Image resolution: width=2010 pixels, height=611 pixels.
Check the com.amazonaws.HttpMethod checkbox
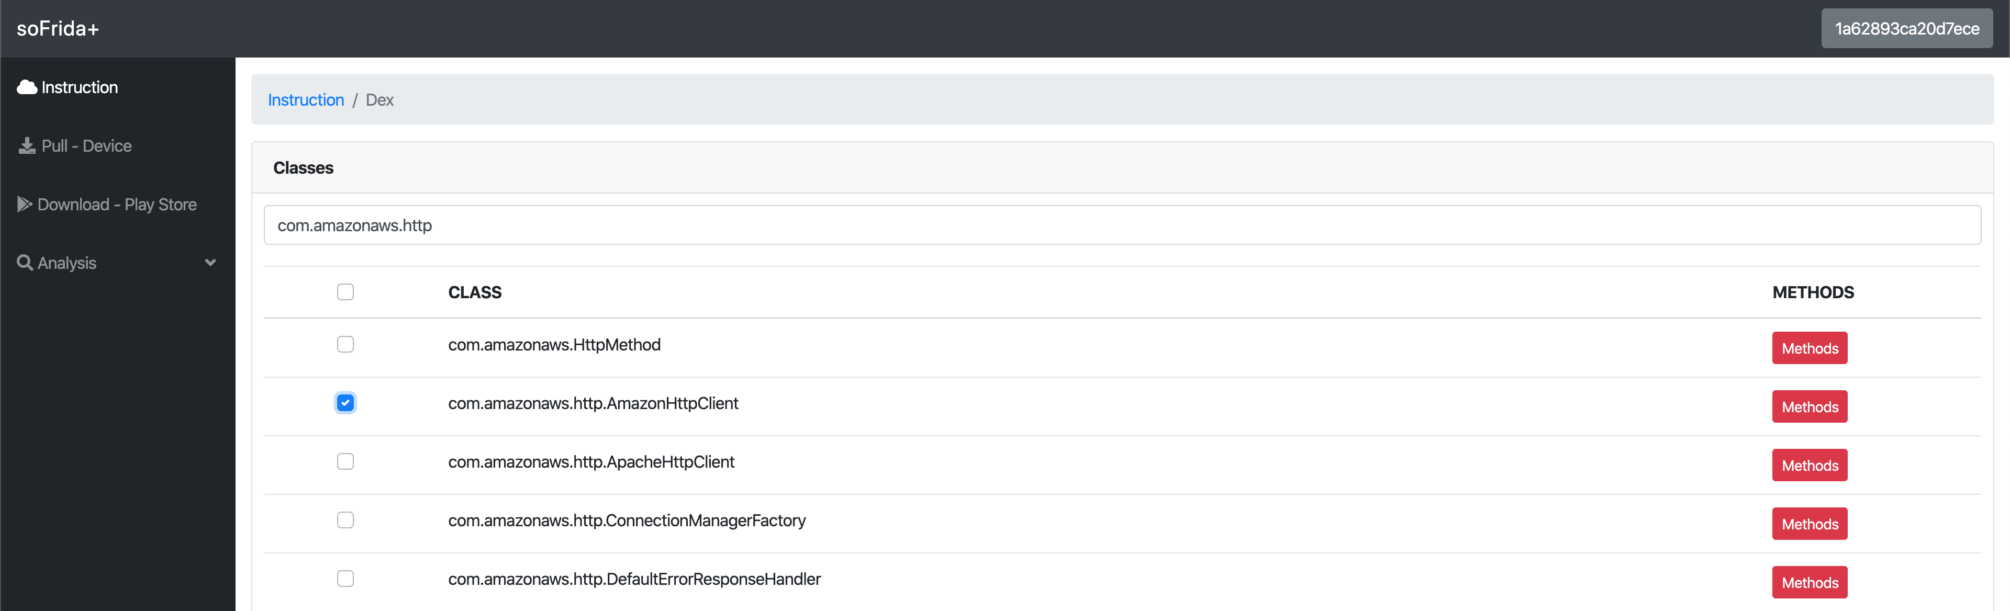point(345,344)
